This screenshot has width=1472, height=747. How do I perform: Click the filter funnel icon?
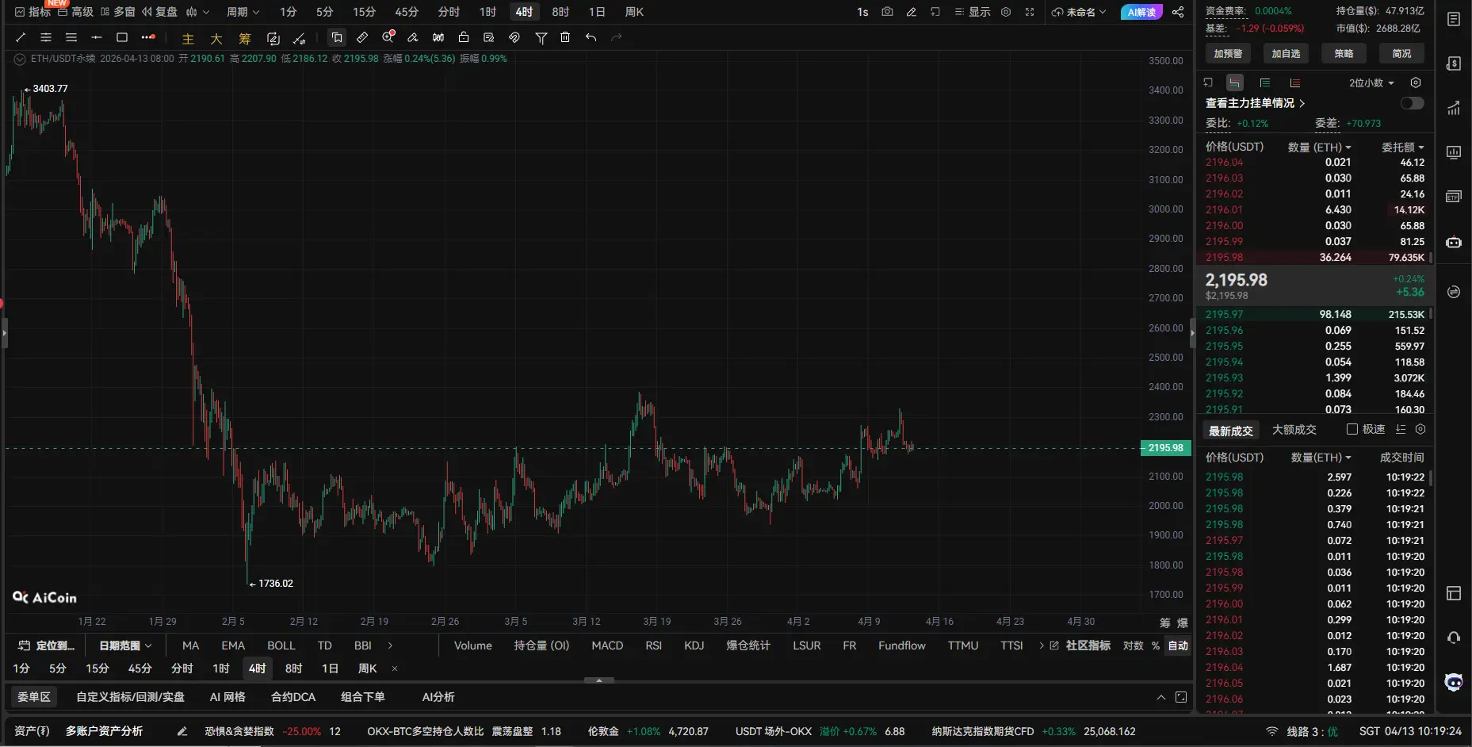[541, 37]
